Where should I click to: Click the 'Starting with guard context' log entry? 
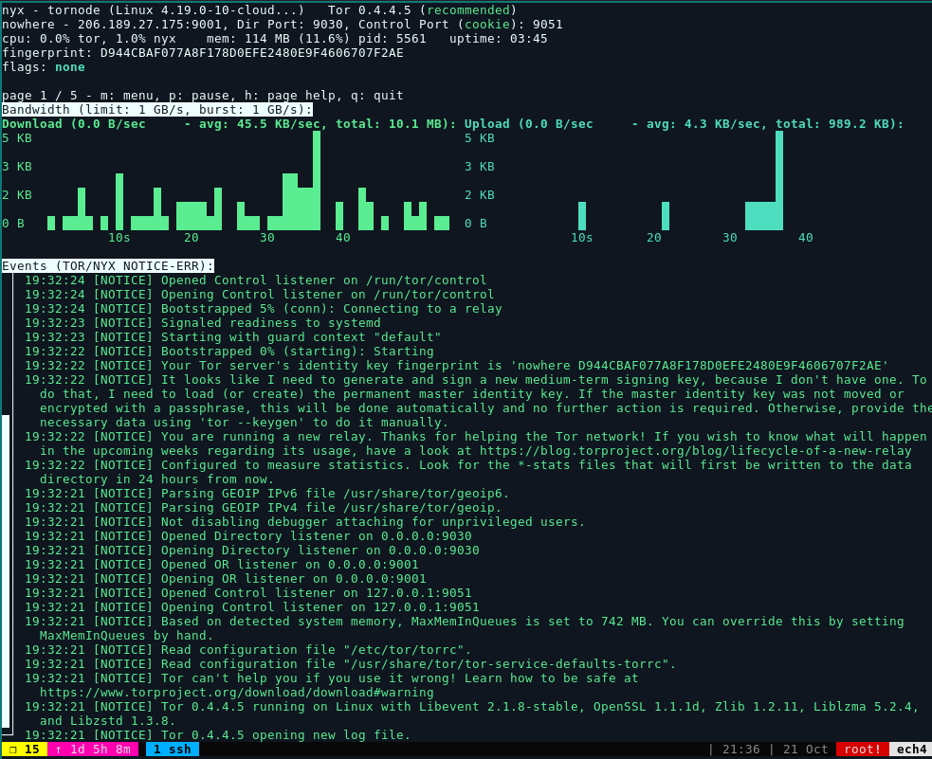(233, 337)
